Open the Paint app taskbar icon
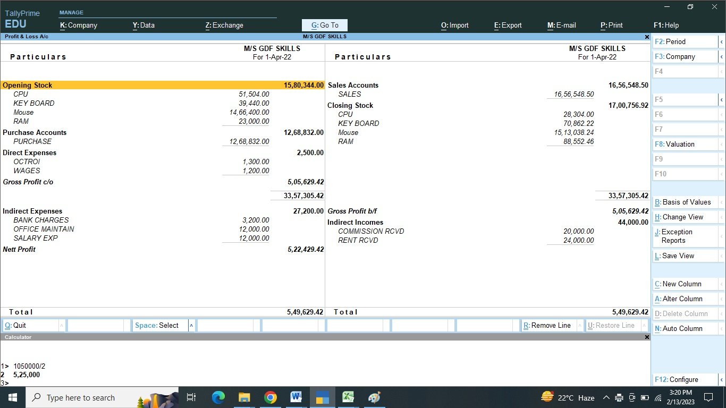The image size is (726, 408). 374,397
